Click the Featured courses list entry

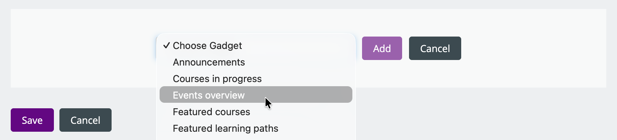[211, 112]
